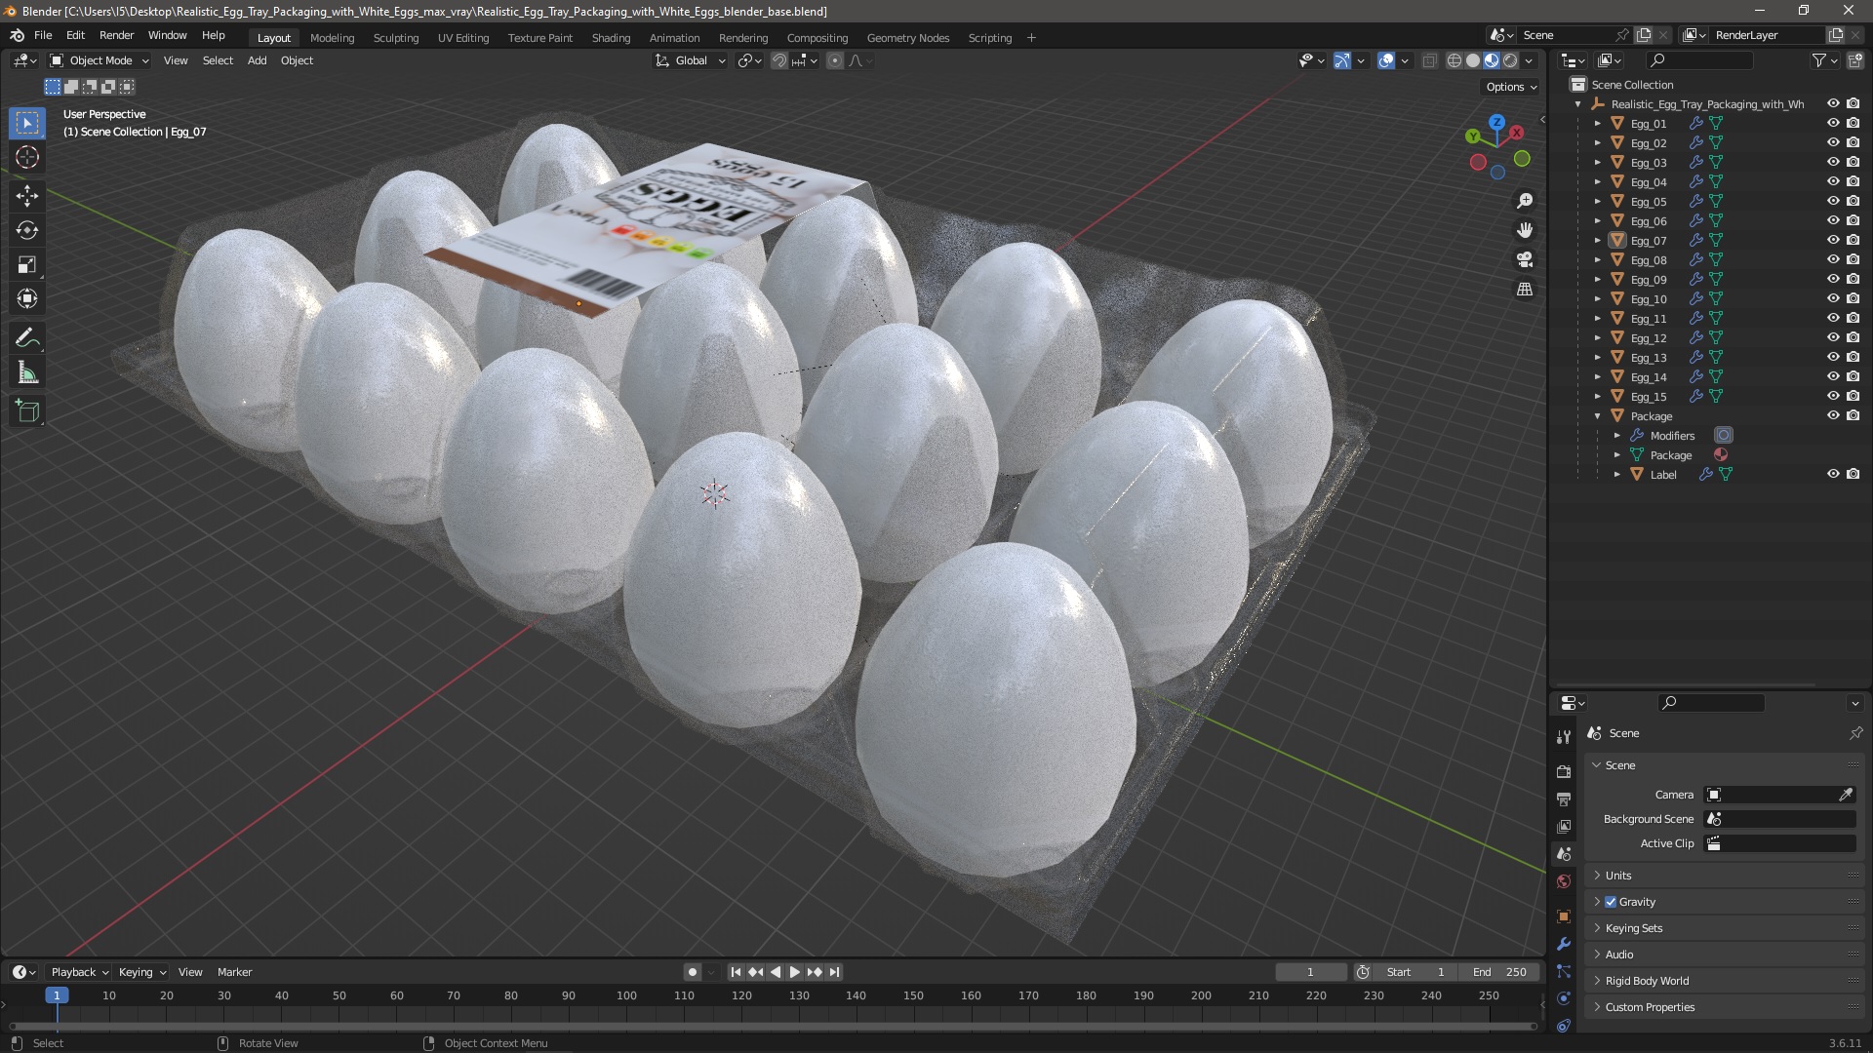This screenshot has height=1053, width=1873.
Task: Switch to wireframe viewport shading
Action: (x=1455, y=60)
